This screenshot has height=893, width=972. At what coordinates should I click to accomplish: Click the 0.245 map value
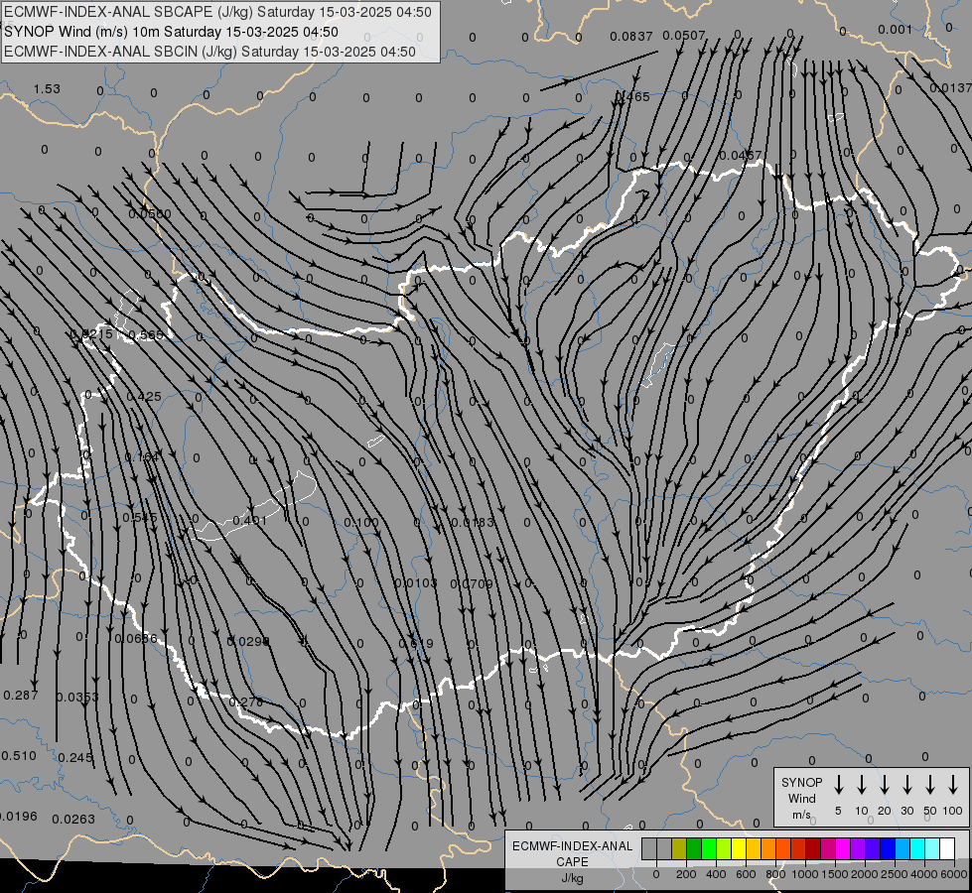pyautogui.click(x=75, y=757)
